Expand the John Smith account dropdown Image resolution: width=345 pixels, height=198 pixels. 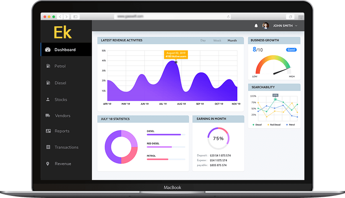[296, 25]
